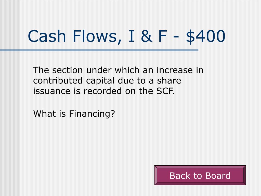This screenshot has width=261, height=196.
Task: Click the first clue line starting The section
Action: (x=118, y=70)
